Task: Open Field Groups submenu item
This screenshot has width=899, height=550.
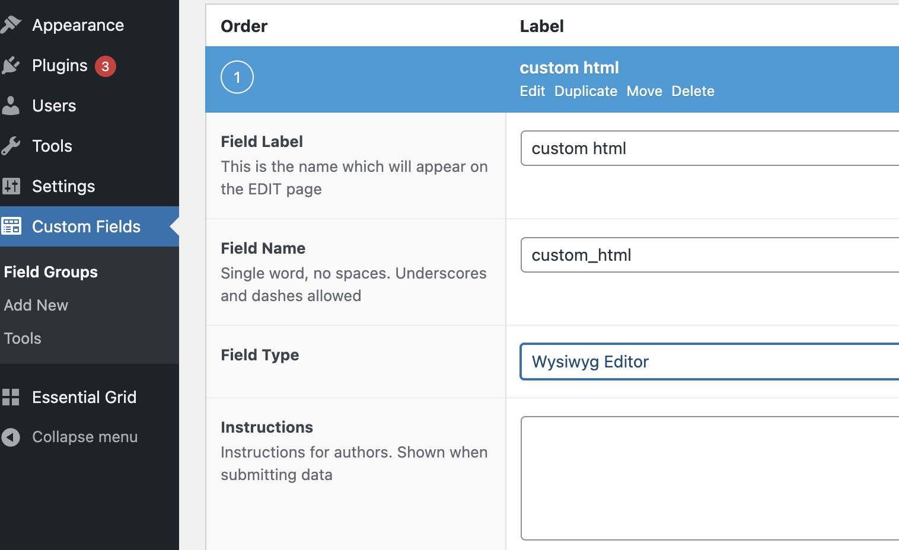Action: pyautogui.click(x=51, y=272)
